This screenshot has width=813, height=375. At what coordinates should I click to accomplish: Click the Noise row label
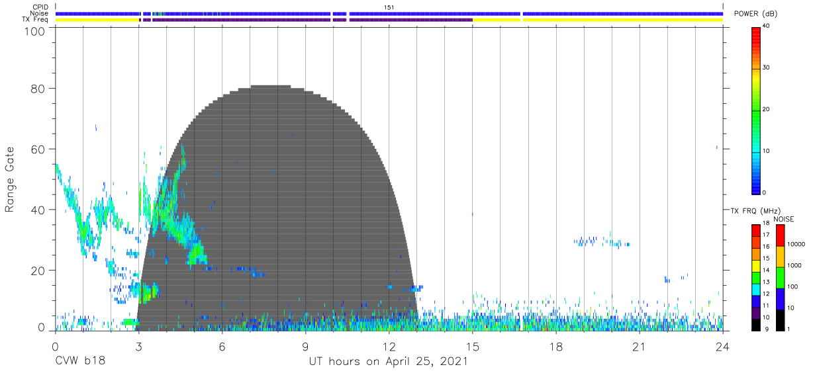tap(40, 13)
